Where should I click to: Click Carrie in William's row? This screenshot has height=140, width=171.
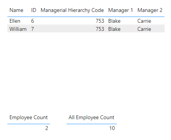[x=144, y=29]
